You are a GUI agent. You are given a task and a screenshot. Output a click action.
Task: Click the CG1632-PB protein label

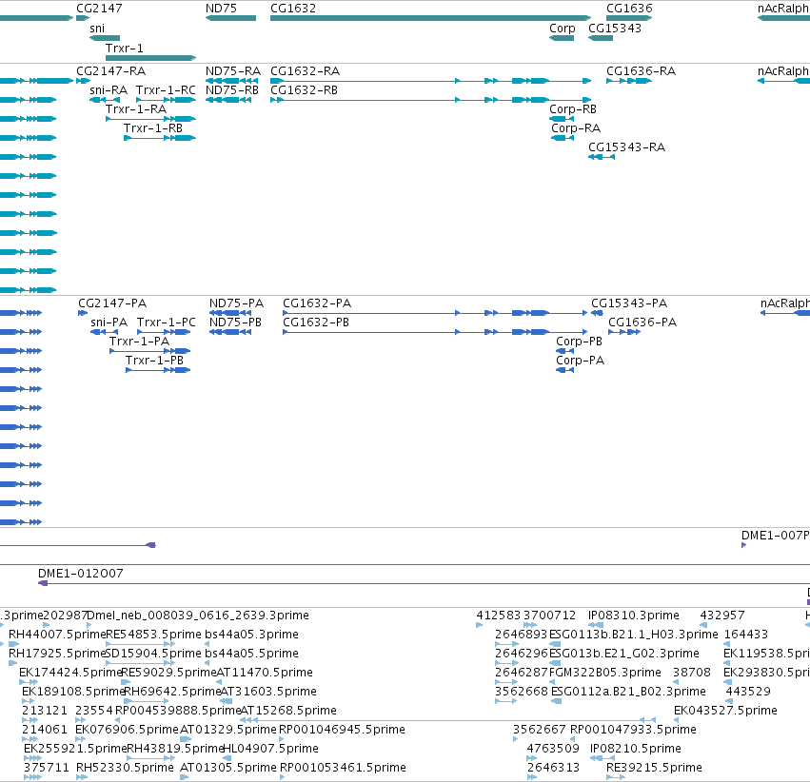pyautogui.click(x=316, y=323)
